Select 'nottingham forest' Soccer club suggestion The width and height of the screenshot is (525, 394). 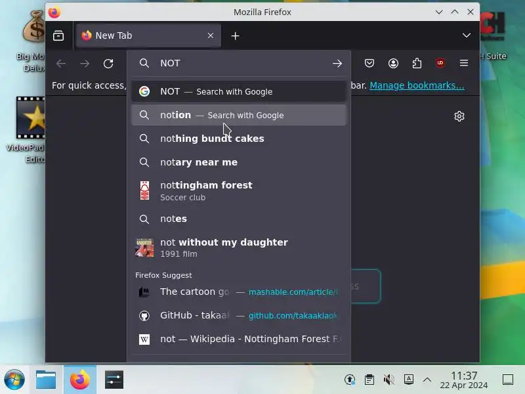click(x=239, y=190)
